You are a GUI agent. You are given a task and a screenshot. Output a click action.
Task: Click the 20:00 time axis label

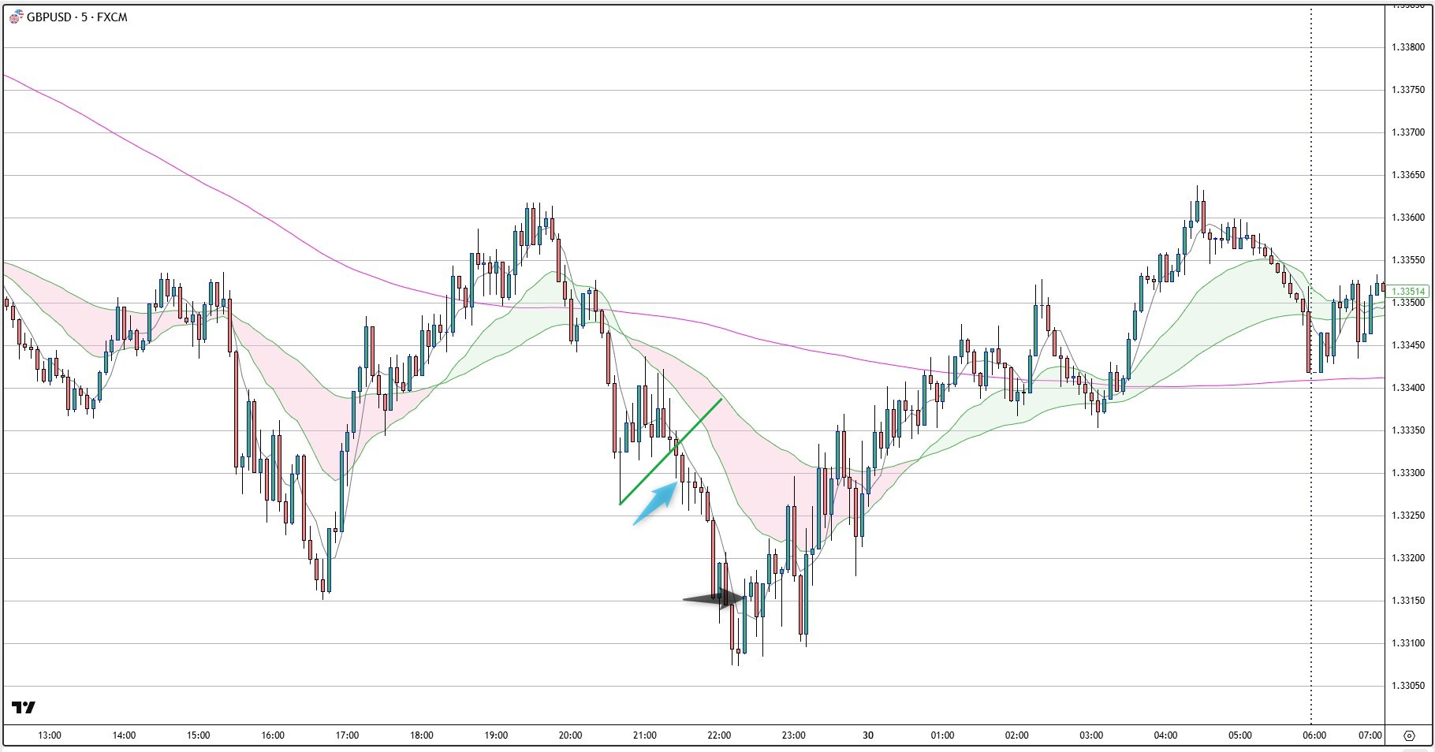click(x=570, y=735)
